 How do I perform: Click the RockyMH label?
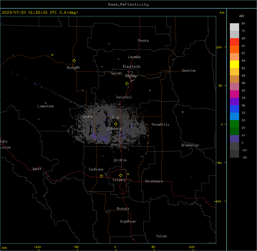pyautogui.click(x=73, y=68)
